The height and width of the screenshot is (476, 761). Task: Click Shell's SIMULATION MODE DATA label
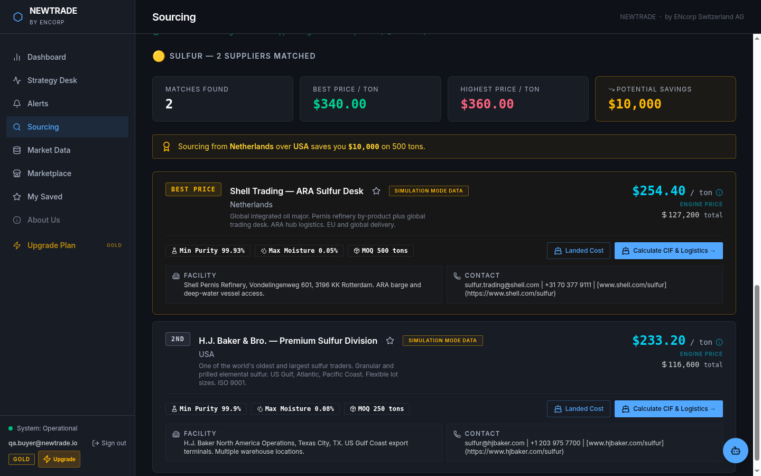coord(429,191)
